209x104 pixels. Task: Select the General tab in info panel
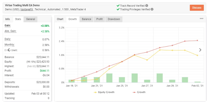tap(31, 19)
